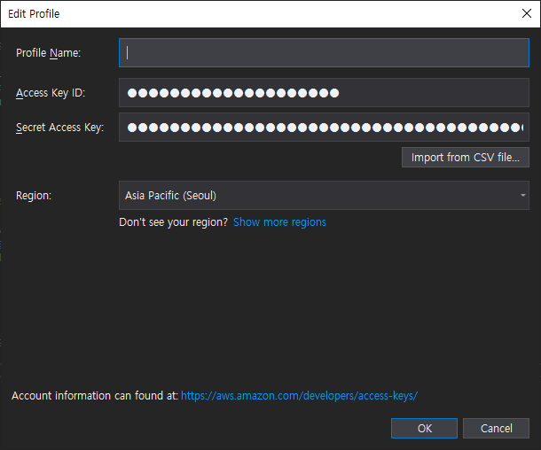
Task: Open the AWS access-keys URL link
Action: coord(300,396)
